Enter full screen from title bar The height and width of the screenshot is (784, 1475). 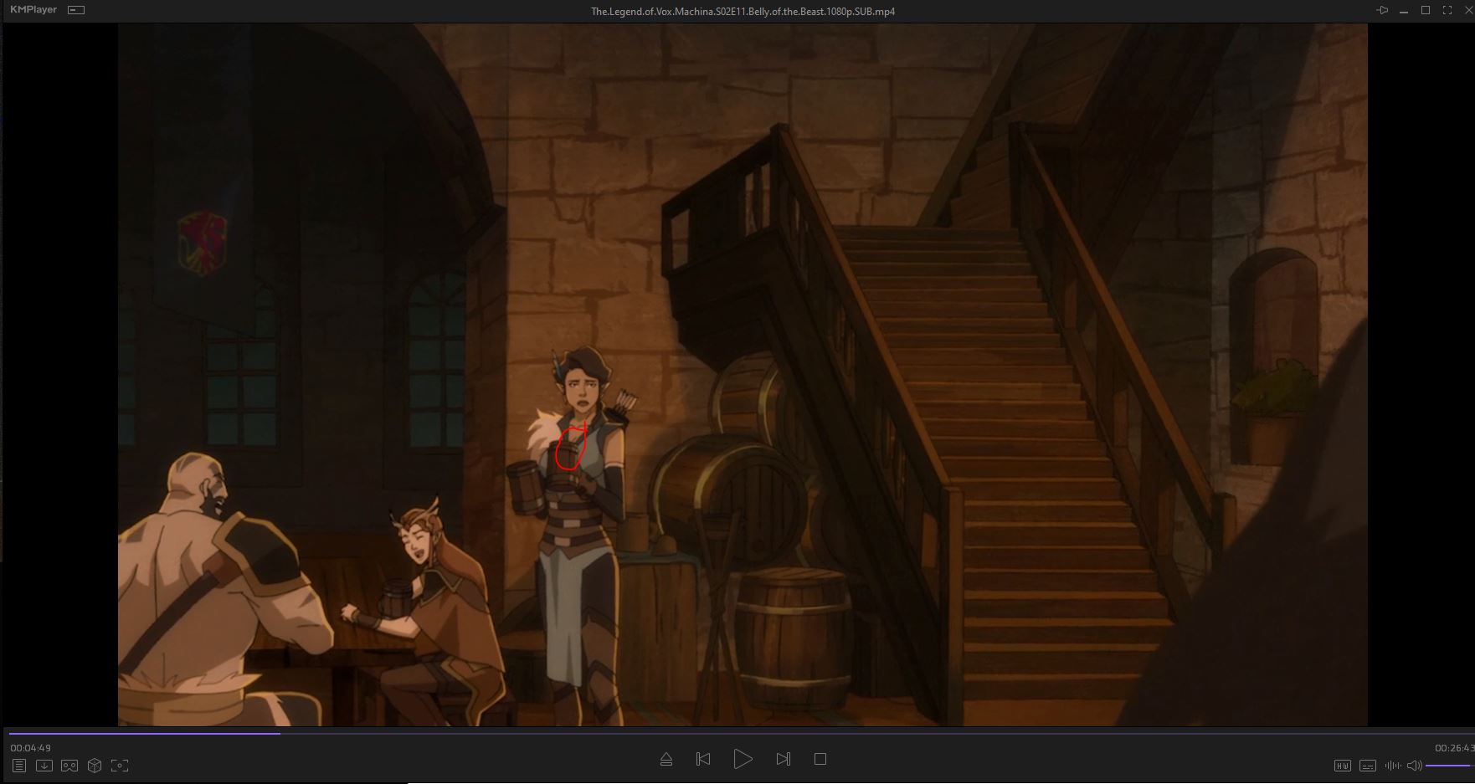pos(1447,11)
